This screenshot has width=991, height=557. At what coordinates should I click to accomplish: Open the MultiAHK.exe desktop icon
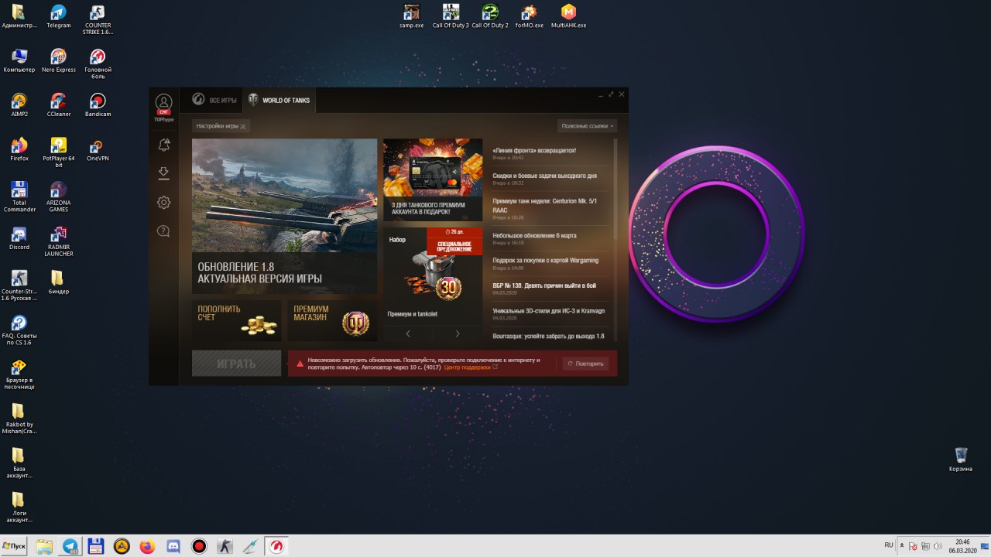click(568, 15)
